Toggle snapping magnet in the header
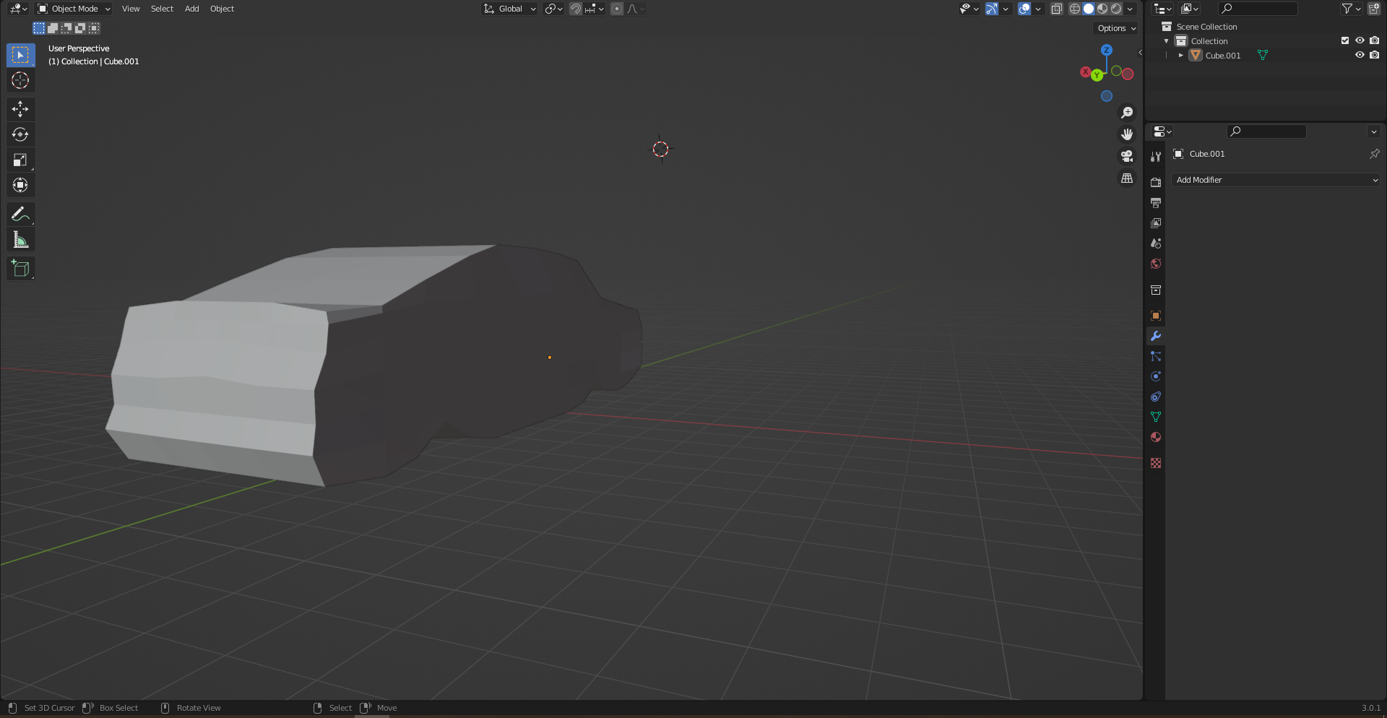 (576, 9)
